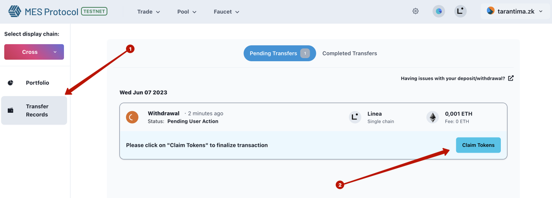Click the Transfer Records wallet icon
The height and width of the screenshot is (198, 552).
pos(11,110)
